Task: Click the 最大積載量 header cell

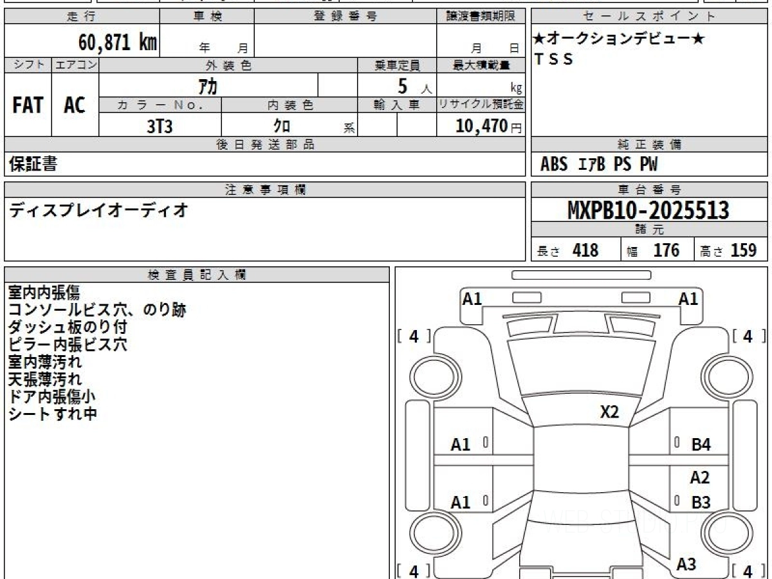Action: [481, 65]
